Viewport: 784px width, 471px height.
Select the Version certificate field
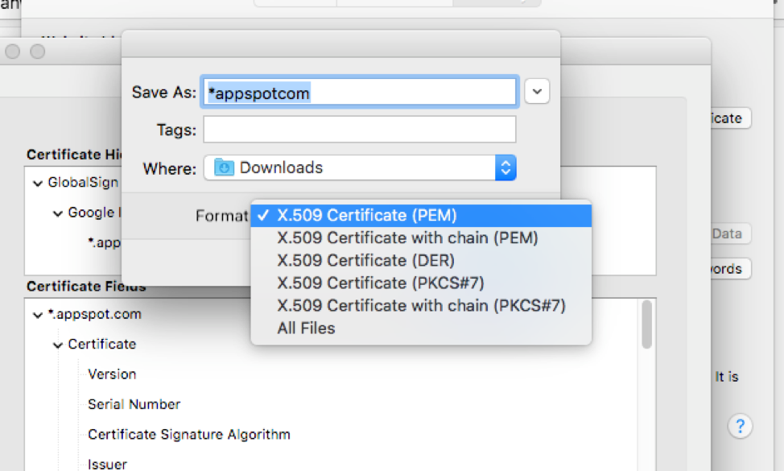pyautogui.click(x=112, y=374)
